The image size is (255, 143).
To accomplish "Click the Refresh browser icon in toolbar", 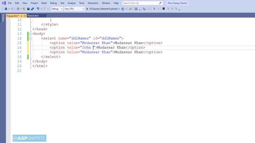I will [x=123, y=9].
